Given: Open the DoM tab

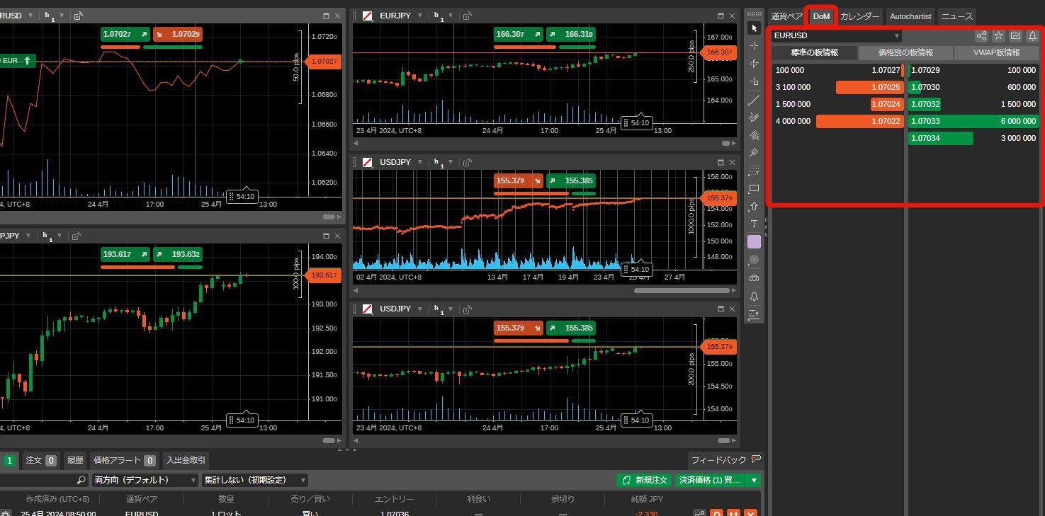Looking at the screenshot, I should (821, 16).
